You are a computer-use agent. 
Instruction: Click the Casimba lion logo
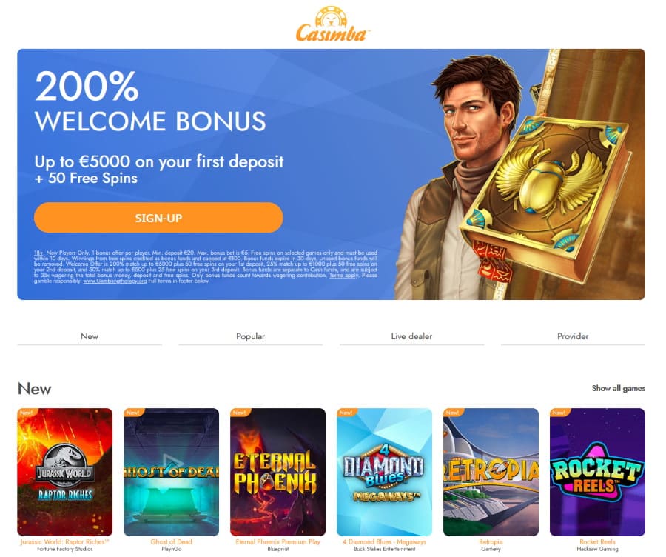coord(332,24)
